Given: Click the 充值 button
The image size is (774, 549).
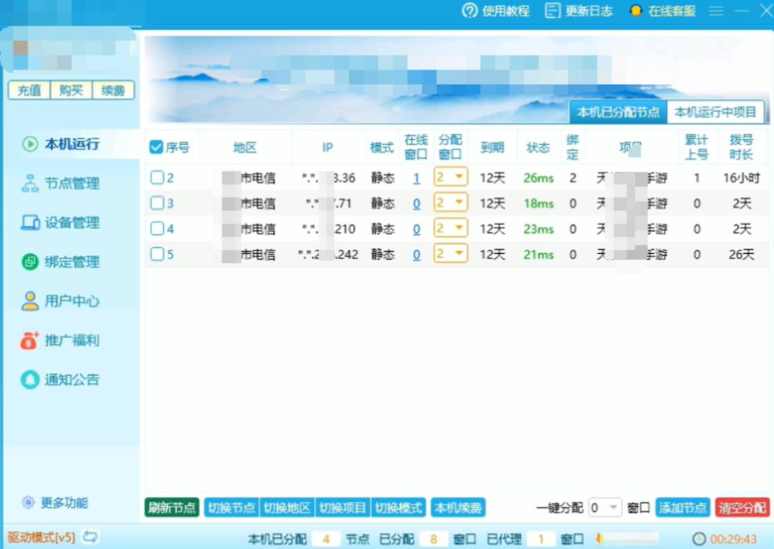Looking at the screenshot, I should tap(29, 90).
